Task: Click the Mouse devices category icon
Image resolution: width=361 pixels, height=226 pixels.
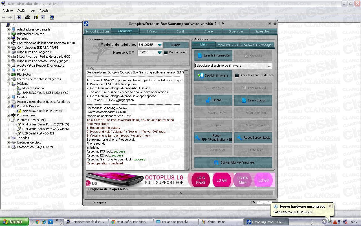Action: point(13,102)
